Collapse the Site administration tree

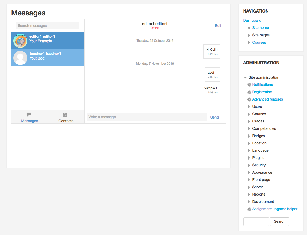(x=245, y=77)
